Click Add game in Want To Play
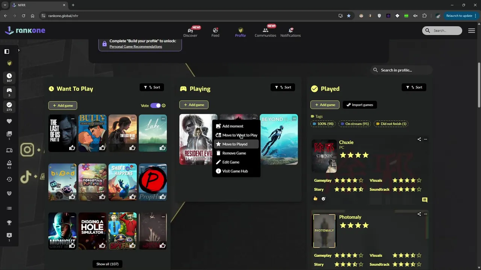481x270 pixels. coord(63,105)
